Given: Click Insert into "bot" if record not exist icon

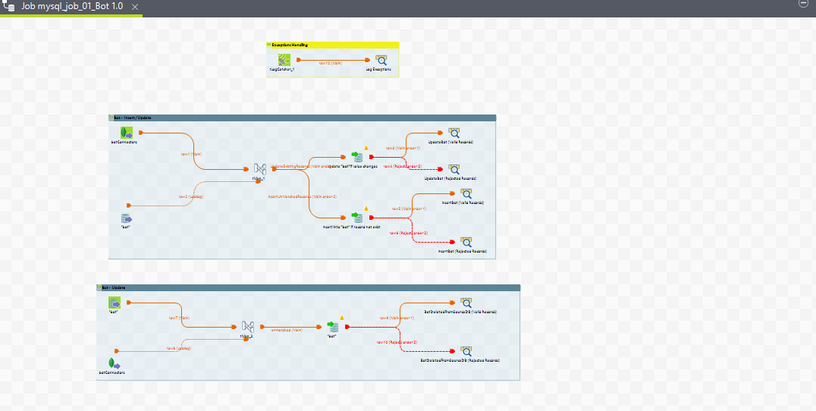Looking at the screenshot, I should 359,217.
